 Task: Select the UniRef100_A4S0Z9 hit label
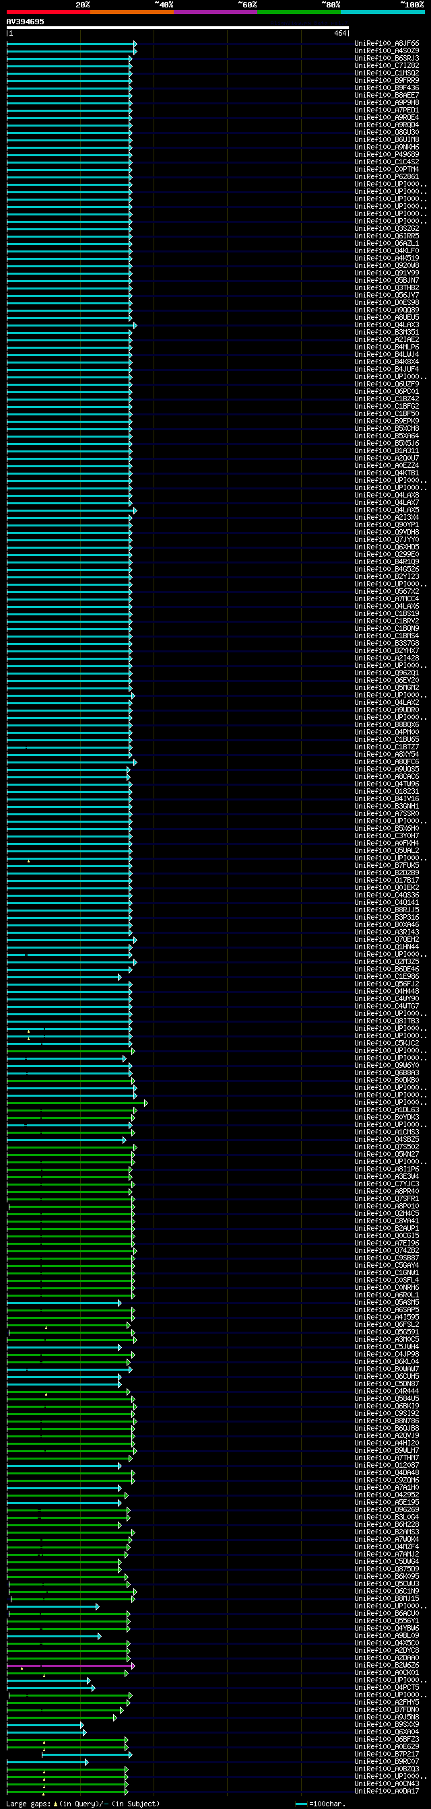coord(387,50)
